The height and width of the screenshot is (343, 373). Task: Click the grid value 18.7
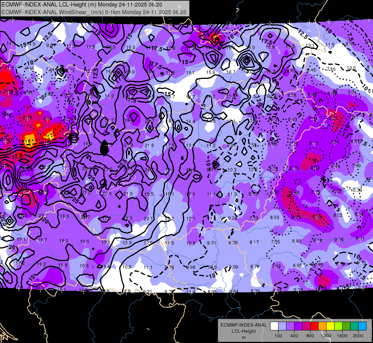coord(42,240)
